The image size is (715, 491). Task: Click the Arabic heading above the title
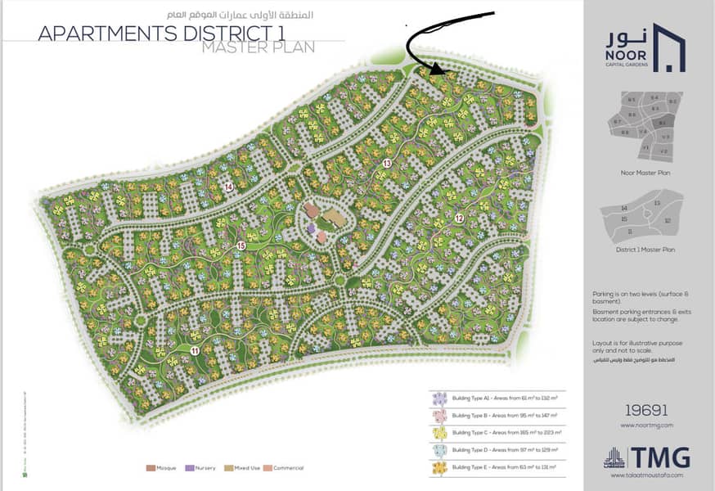240,15
